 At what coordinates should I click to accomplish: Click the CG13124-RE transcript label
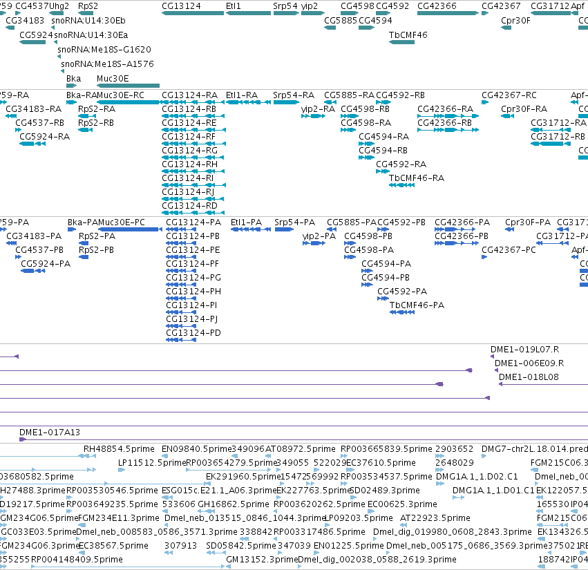tap(189, 123)
